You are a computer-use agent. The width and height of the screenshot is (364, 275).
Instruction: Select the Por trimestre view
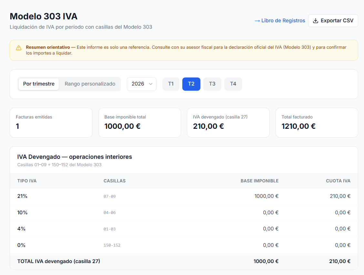(x=38, y=84)
